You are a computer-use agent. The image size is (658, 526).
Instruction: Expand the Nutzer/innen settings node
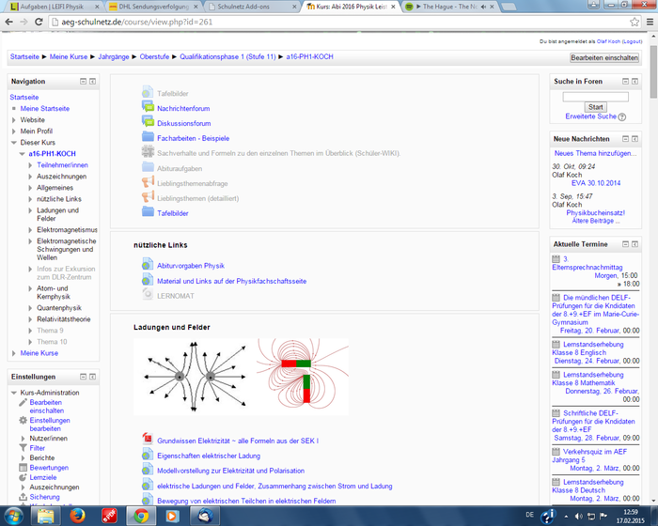(x=23, y=439)
